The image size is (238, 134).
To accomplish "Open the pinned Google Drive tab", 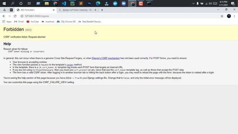I will pyautogui.click(x=5, y=10).
